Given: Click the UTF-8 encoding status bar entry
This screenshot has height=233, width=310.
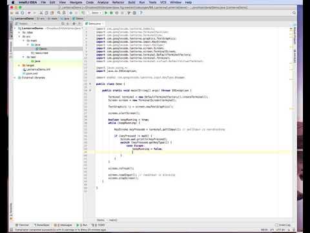Looking at the screenshot, I should (280, 230).
